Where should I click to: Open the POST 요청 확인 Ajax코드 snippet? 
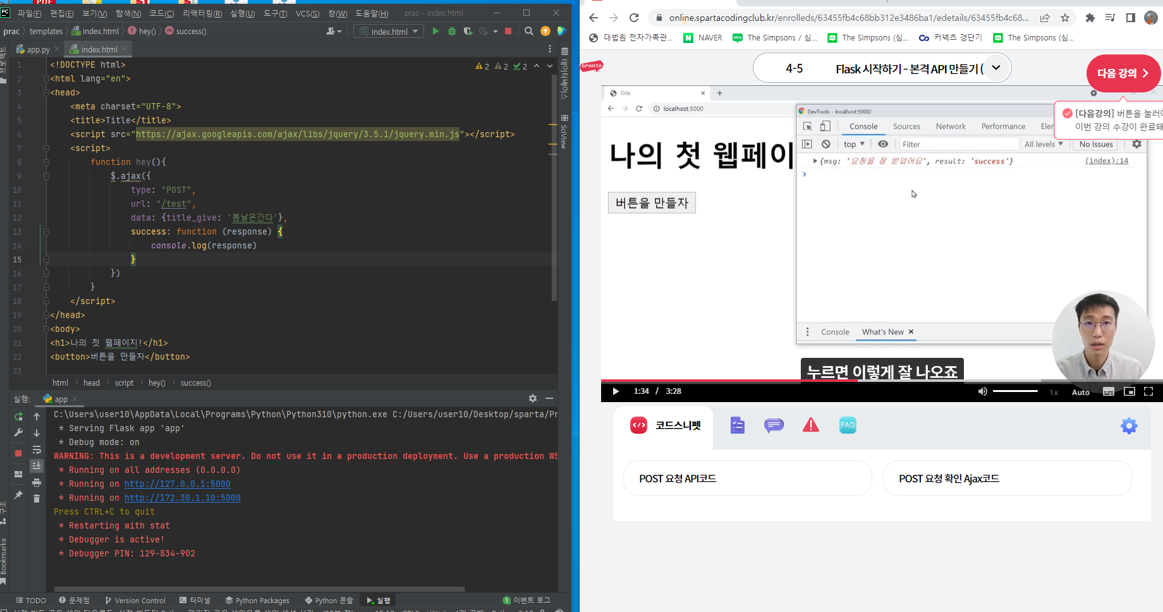coord(1007,478)
